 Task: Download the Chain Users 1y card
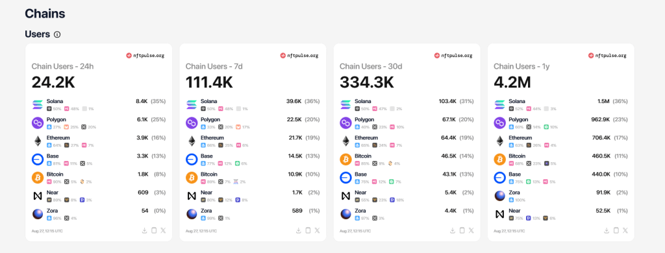(607, 230)
